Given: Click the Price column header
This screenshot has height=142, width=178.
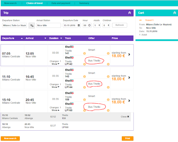Looking at the screenshot, I should coord(122,38).
